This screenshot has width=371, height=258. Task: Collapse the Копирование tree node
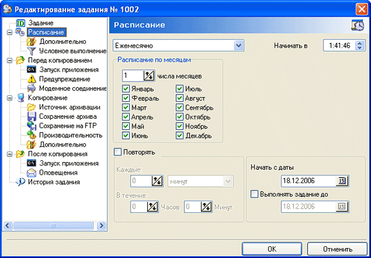9,98
